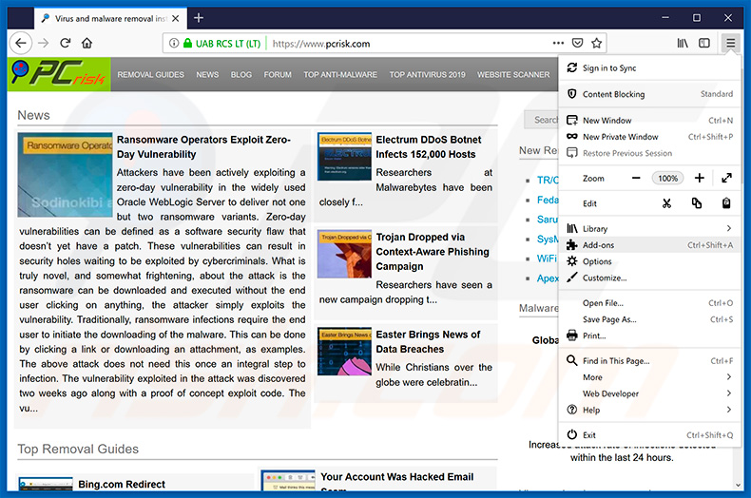Viewport: 751px width, 498px height.
Task: Choose Exit to quit Firefox
Action: (649, 434)
